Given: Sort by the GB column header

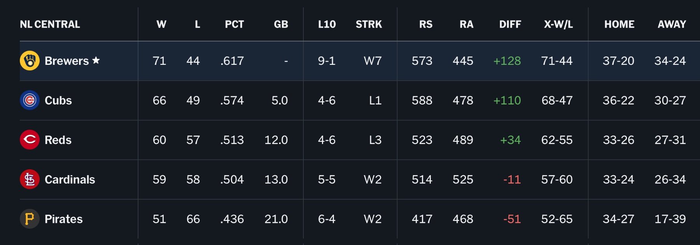Looking at the screenshot, I should tap(281, 24).
